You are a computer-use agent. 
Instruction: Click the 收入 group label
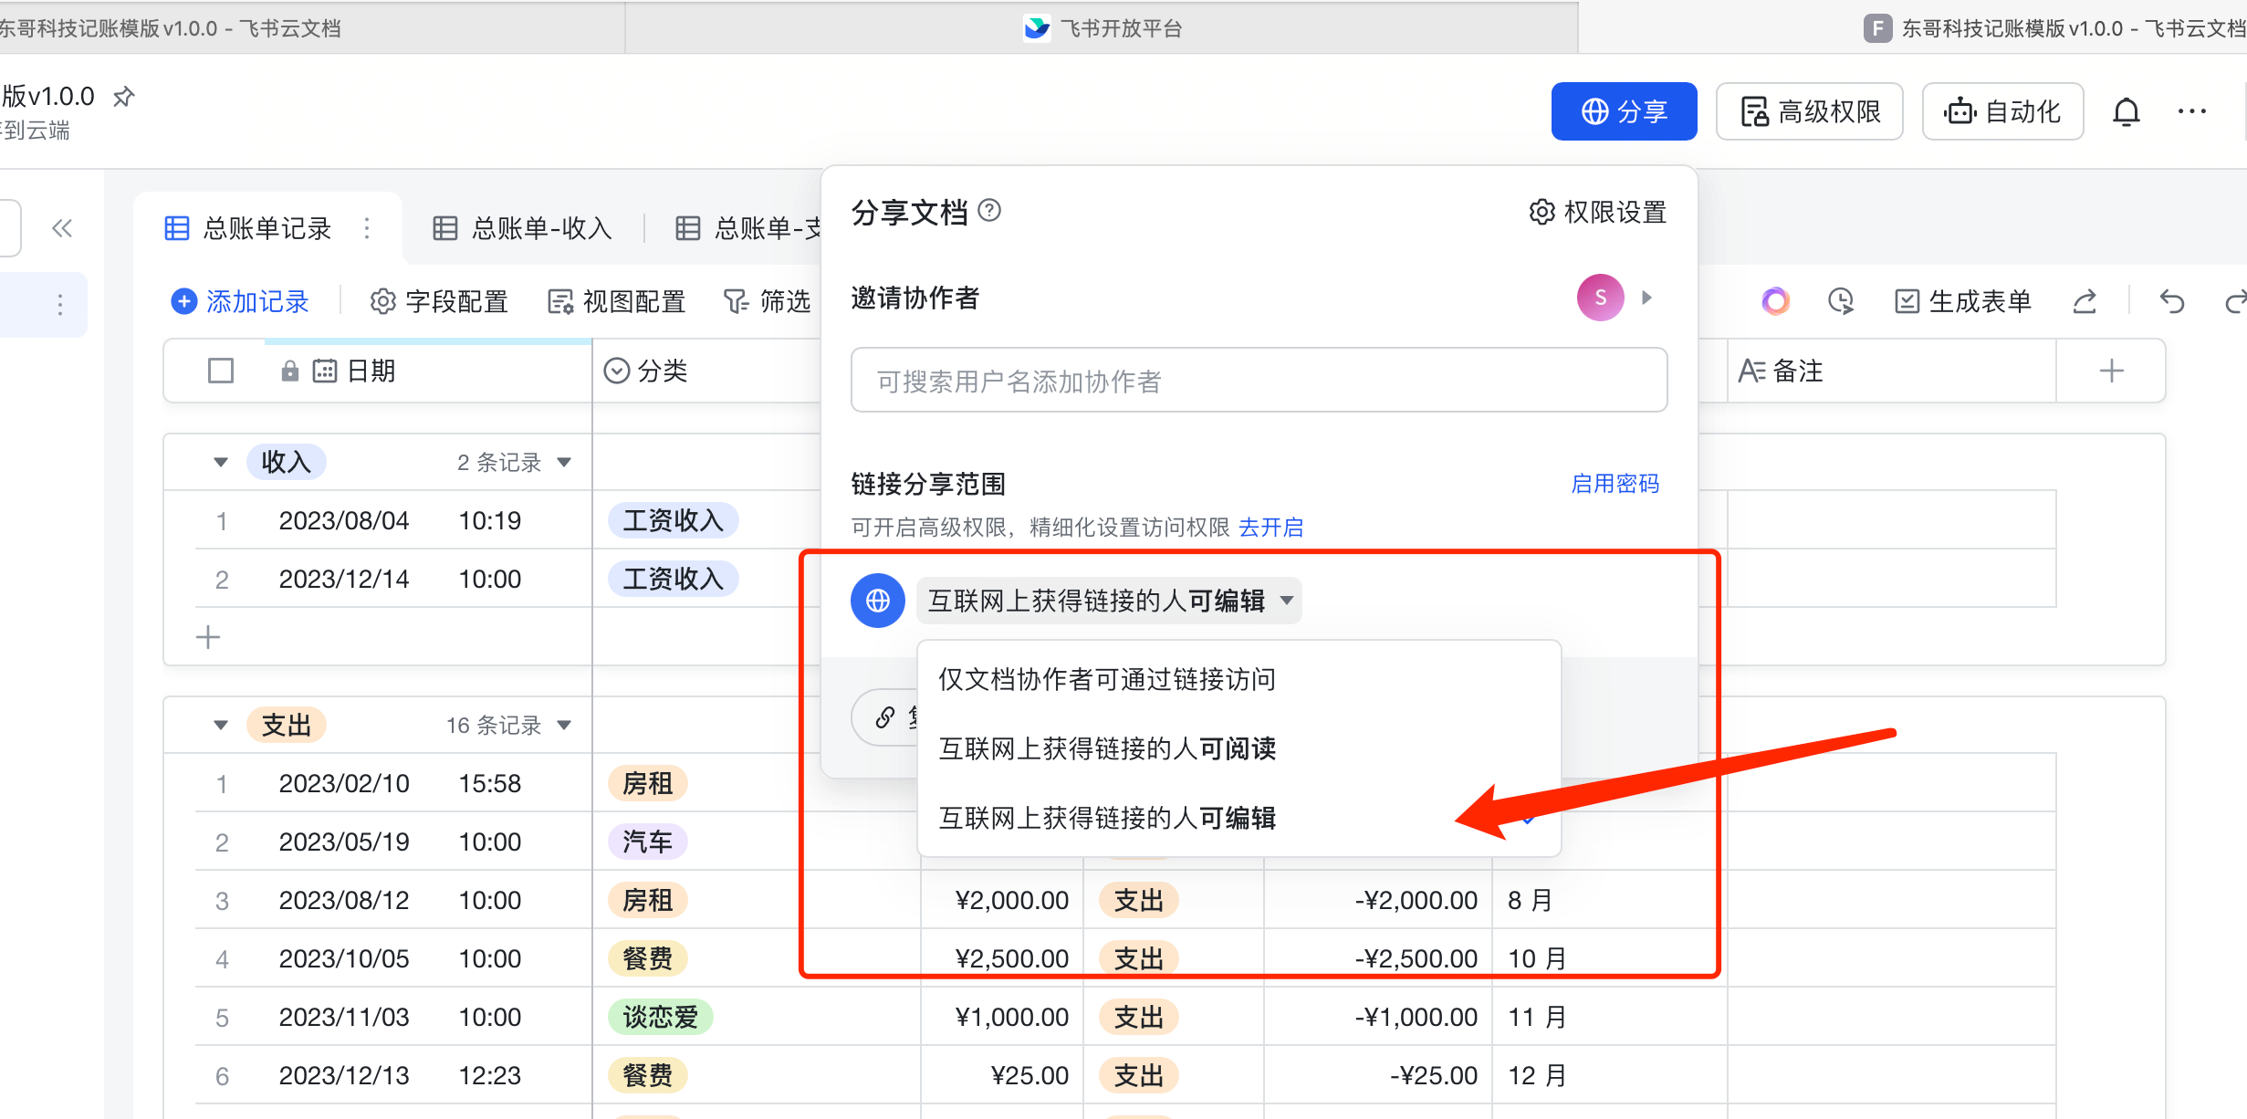pyautogui.click(x=287, y=462)
